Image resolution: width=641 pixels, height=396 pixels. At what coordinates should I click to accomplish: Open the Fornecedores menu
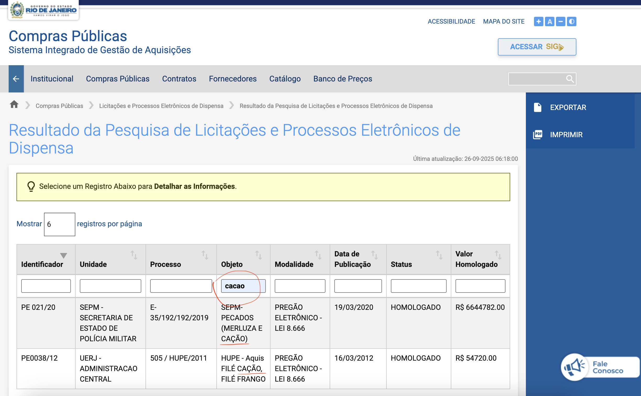233,79
